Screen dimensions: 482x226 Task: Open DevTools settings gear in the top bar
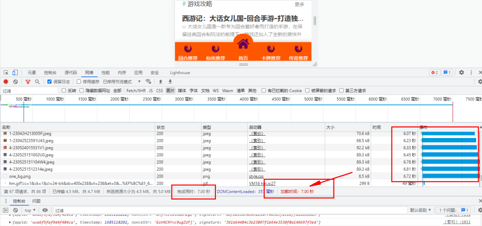(461, 73)
